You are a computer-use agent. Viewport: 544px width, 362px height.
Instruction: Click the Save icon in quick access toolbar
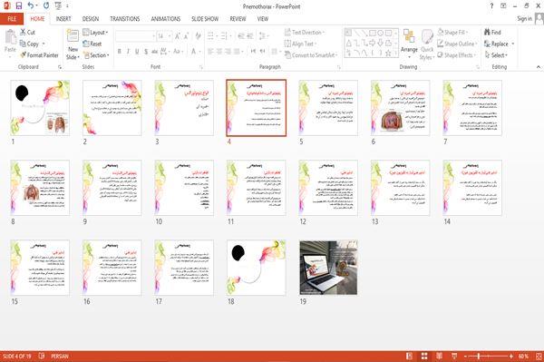19,6
